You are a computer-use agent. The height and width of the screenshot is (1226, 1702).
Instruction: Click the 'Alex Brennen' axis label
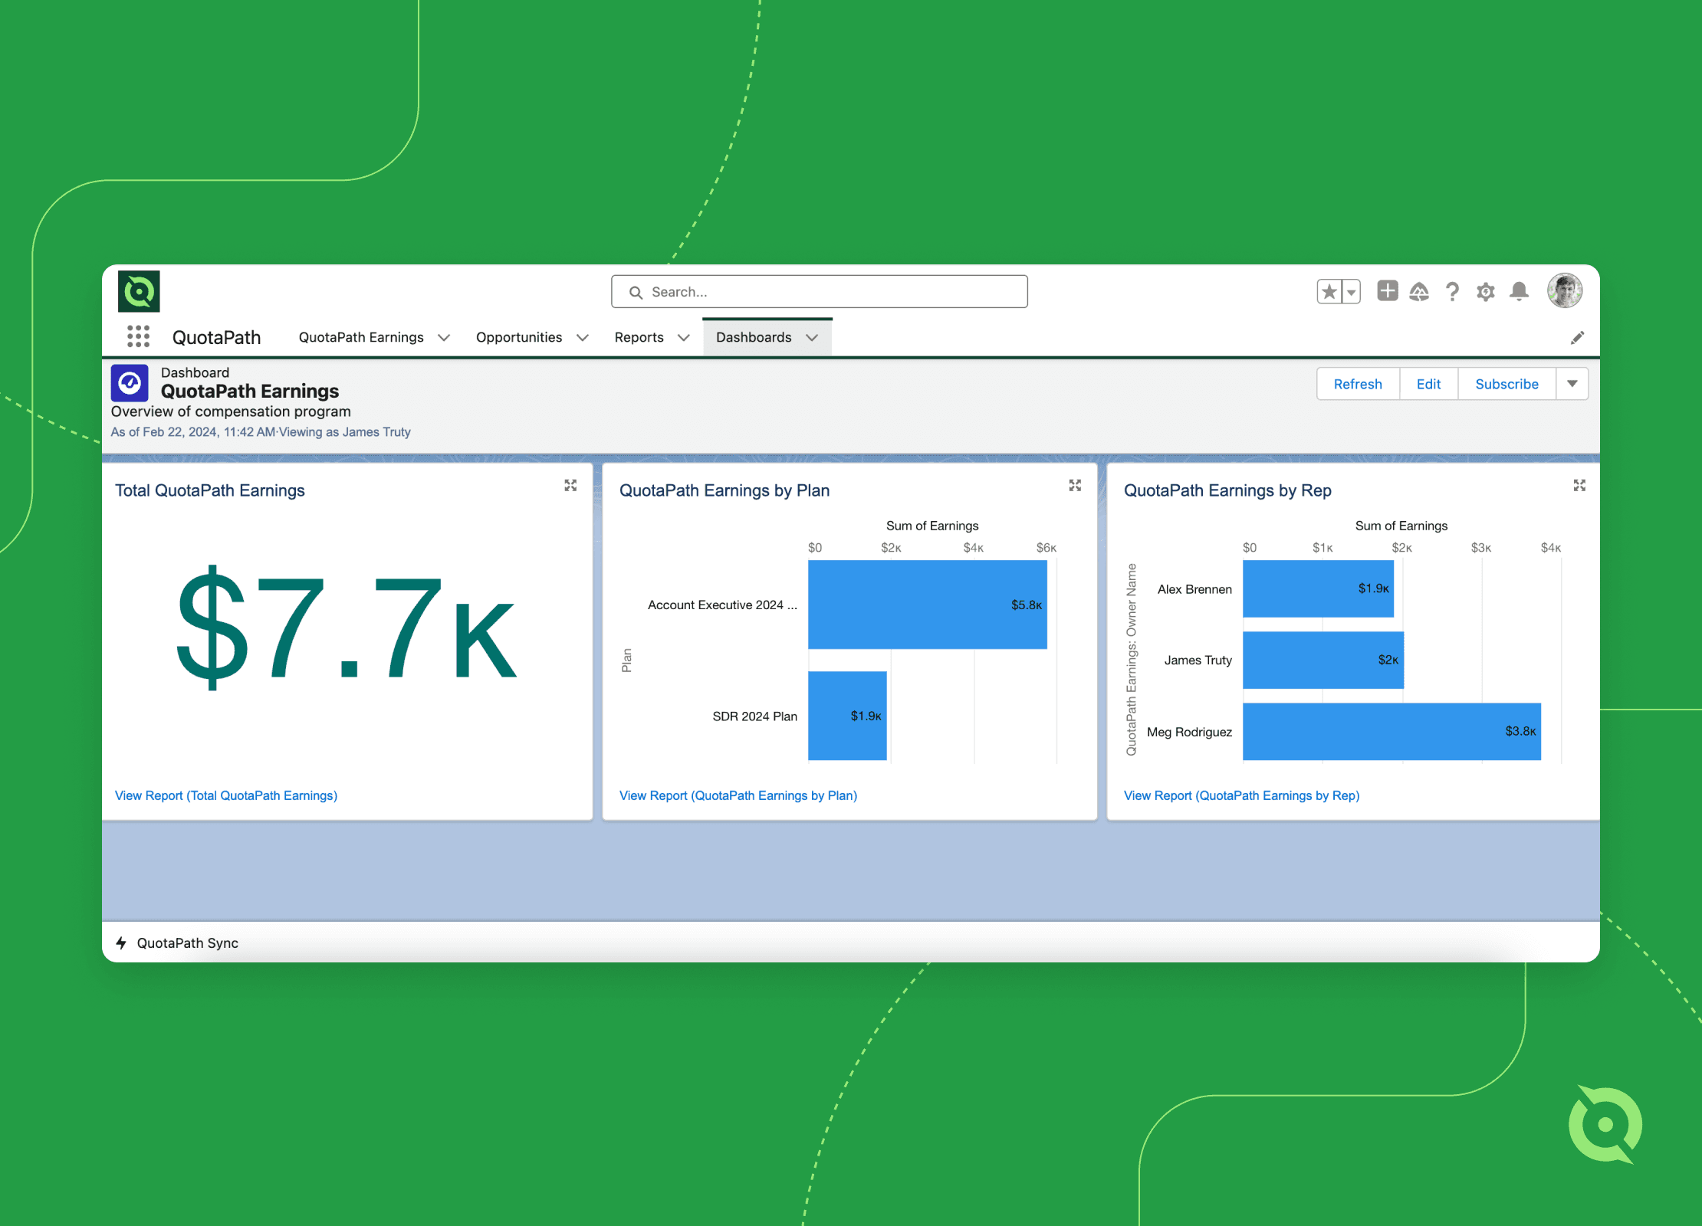[x=1194, y=589]
